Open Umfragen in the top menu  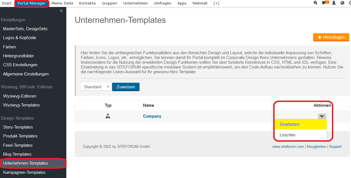point(163,3)
